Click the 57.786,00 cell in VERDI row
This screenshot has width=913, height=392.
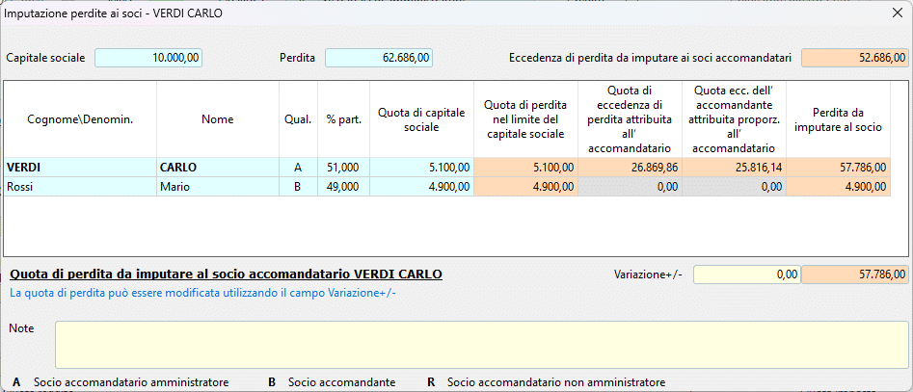click(839, 168)
